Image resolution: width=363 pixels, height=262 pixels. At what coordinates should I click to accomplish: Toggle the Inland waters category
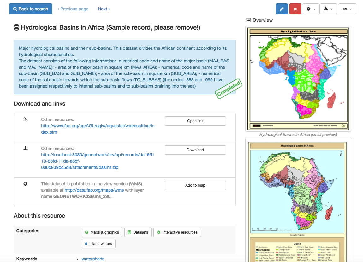(98, 243)
